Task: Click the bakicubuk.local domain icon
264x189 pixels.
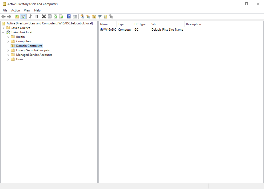Action: (8, 32)
